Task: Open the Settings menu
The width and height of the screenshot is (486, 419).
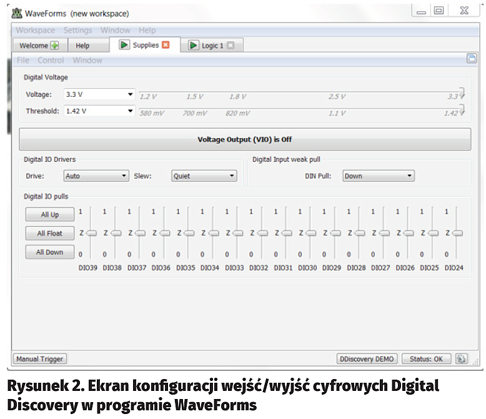Action: coord(77,30)
